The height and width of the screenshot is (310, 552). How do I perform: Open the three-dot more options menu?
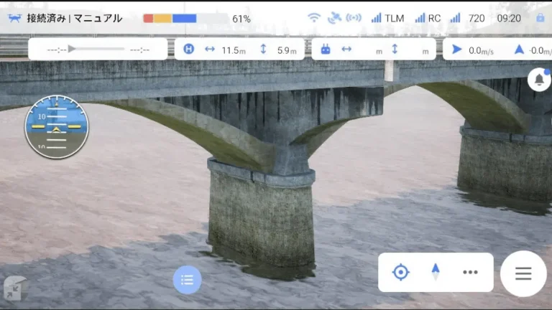470,272
